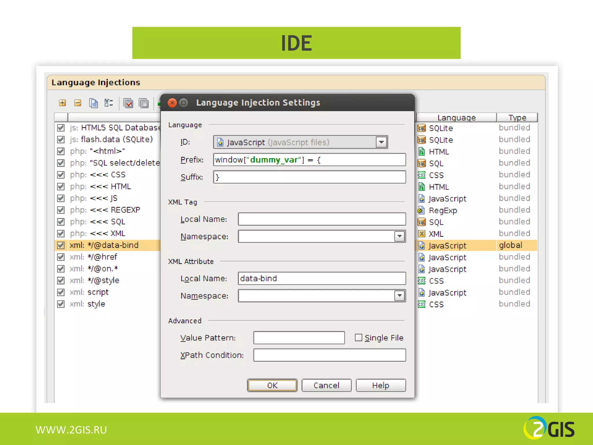
Task: Click the Remove injection minus icon
Action: tap(78, 103)
